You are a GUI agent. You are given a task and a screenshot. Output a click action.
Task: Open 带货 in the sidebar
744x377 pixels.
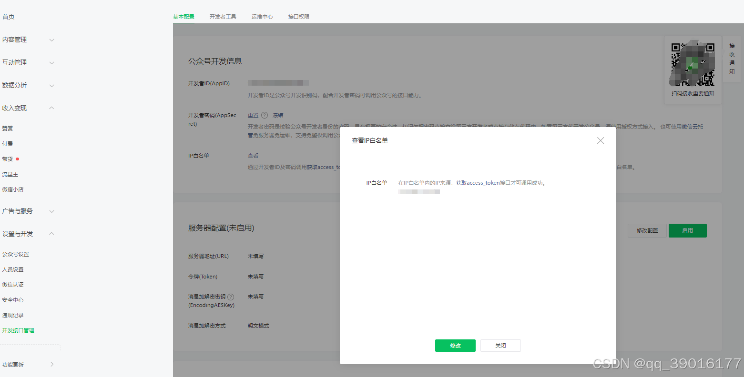(x=8, y=159)
